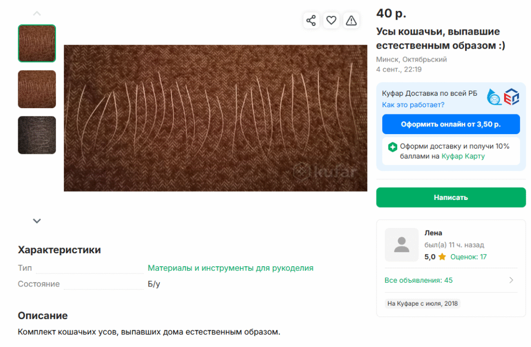Click Оформить онлайн от 3,50 р. button
531x347 pixels.
point(451,124)
